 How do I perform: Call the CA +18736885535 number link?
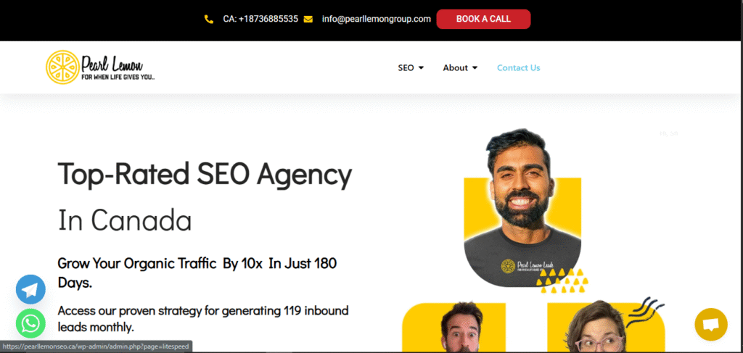(260, 19)
